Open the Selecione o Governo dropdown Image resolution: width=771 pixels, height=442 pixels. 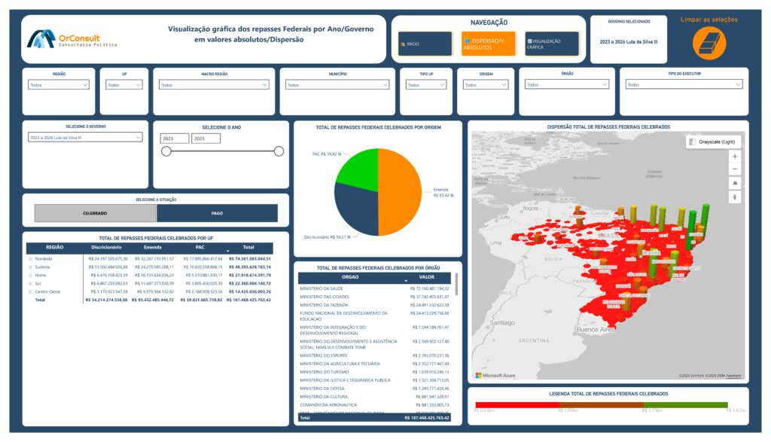84,138
